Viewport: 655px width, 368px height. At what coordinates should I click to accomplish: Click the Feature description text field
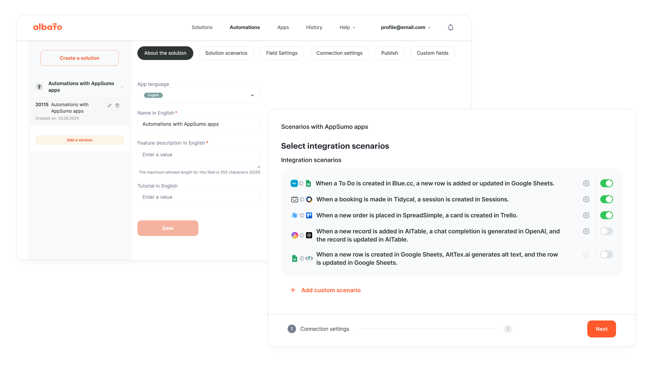199,157
